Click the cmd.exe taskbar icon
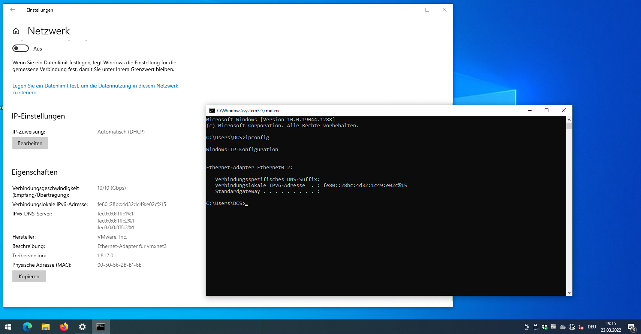Screen dimensions: 641x334 100,327
